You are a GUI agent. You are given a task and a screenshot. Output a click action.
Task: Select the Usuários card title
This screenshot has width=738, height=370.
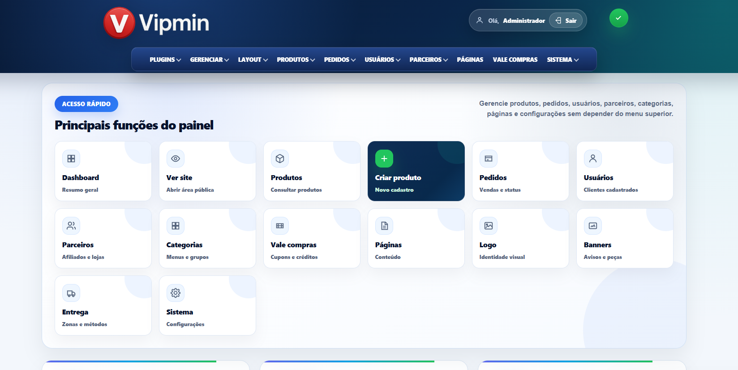click(599, 178)
